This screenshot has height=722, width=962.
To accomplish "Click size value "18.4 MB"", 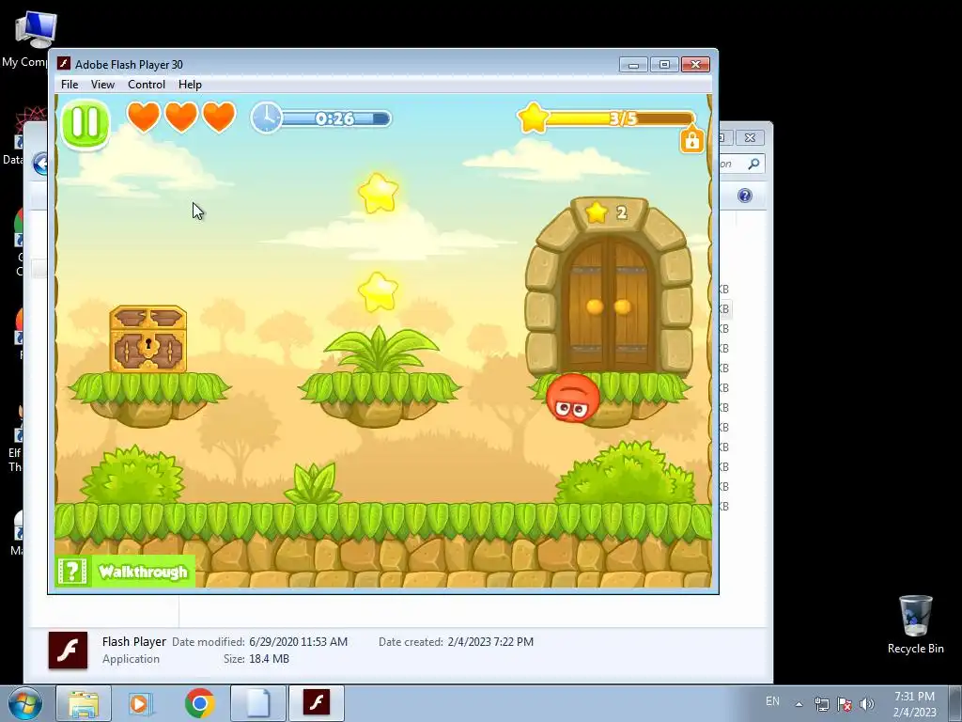I will click(x=269, y=659).
